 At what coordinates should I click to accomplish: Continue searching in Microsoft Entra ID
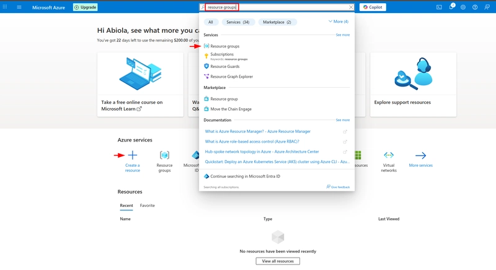245,177
